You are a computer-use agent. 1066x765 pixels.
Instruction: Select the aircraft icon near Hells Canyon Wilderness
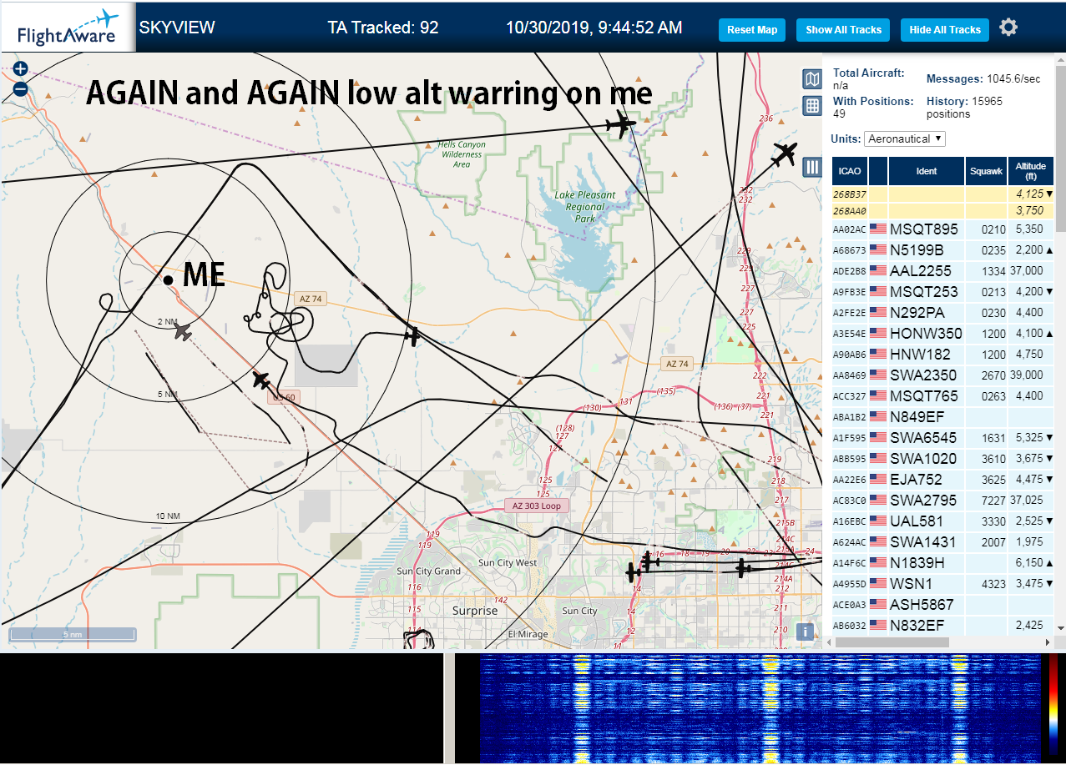(x=620, y=126)
